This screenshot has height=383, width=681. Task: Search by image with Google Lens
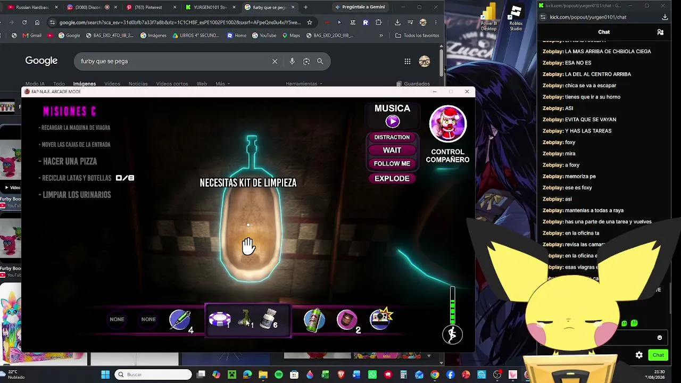tap(306, 61)
